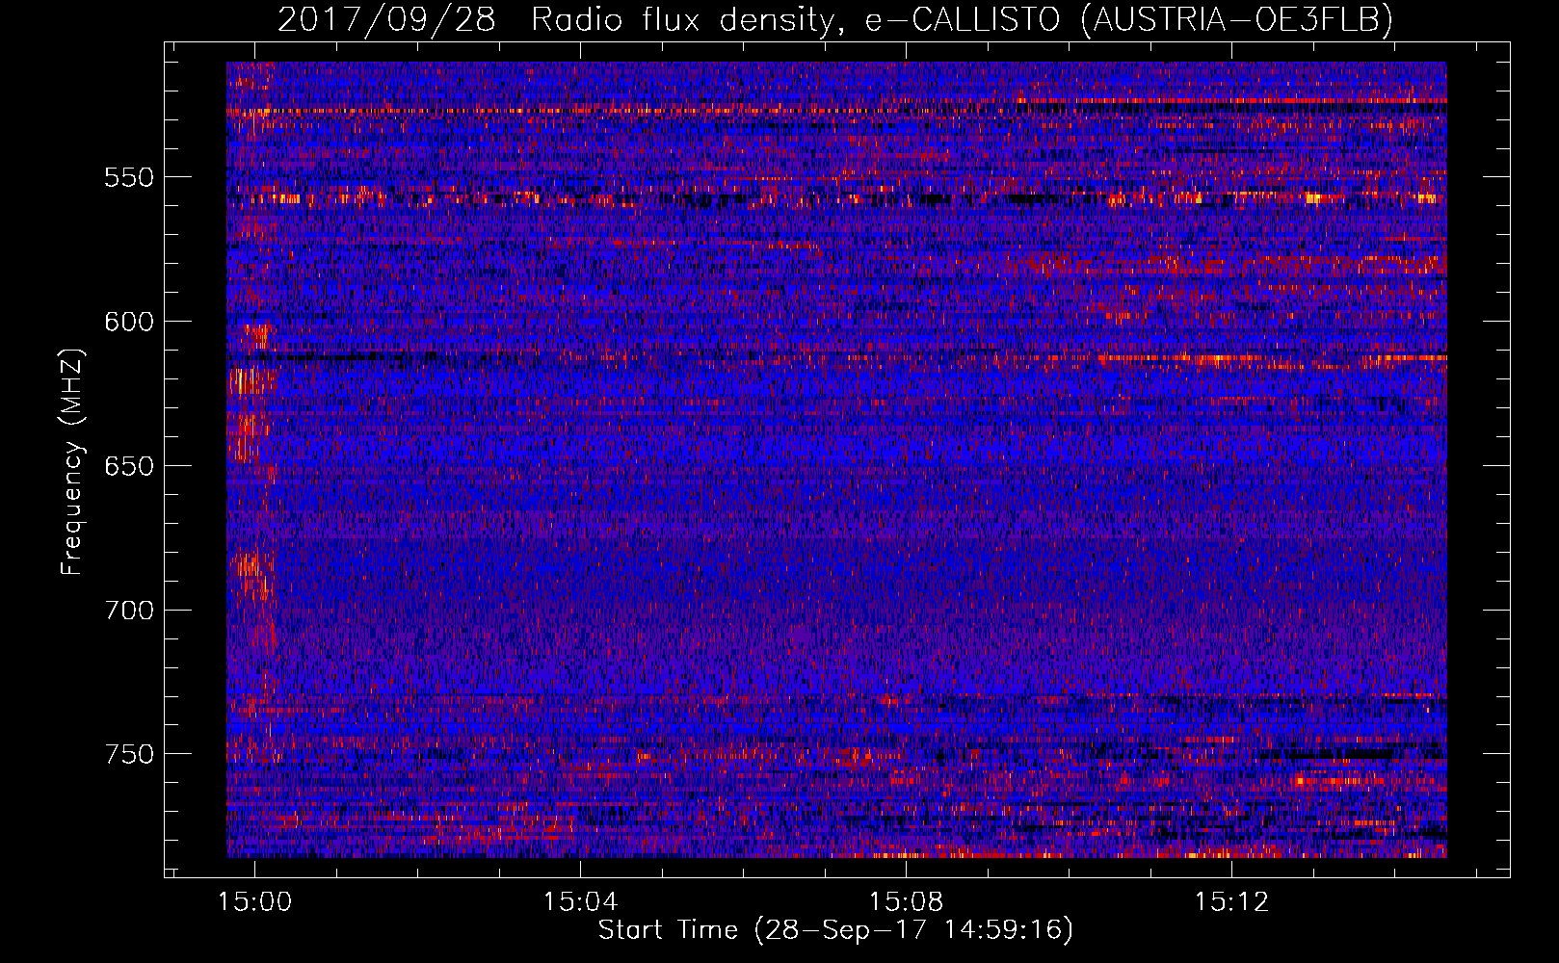Click the station name "(AUSTRIA-OE3FLB)"
This screenshot has height=963, width=1559.
pyautogui.click(x=1236, y=19)
